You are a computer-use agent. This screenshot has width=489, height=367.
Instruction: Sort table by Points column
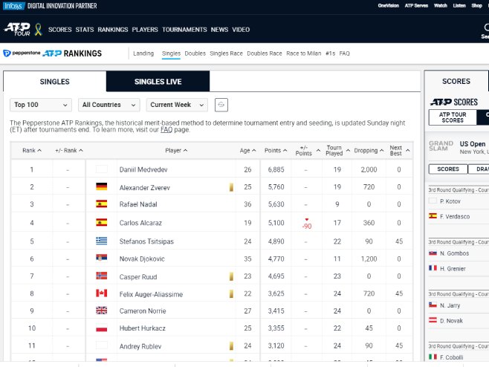[x=276, y=150]
